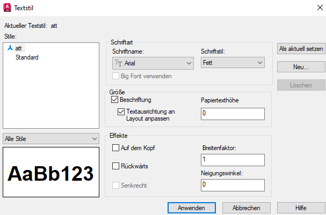Enable the Auf dem Kopf effect
This screenshot has height=215, width=326.
(x=115, y=147)
